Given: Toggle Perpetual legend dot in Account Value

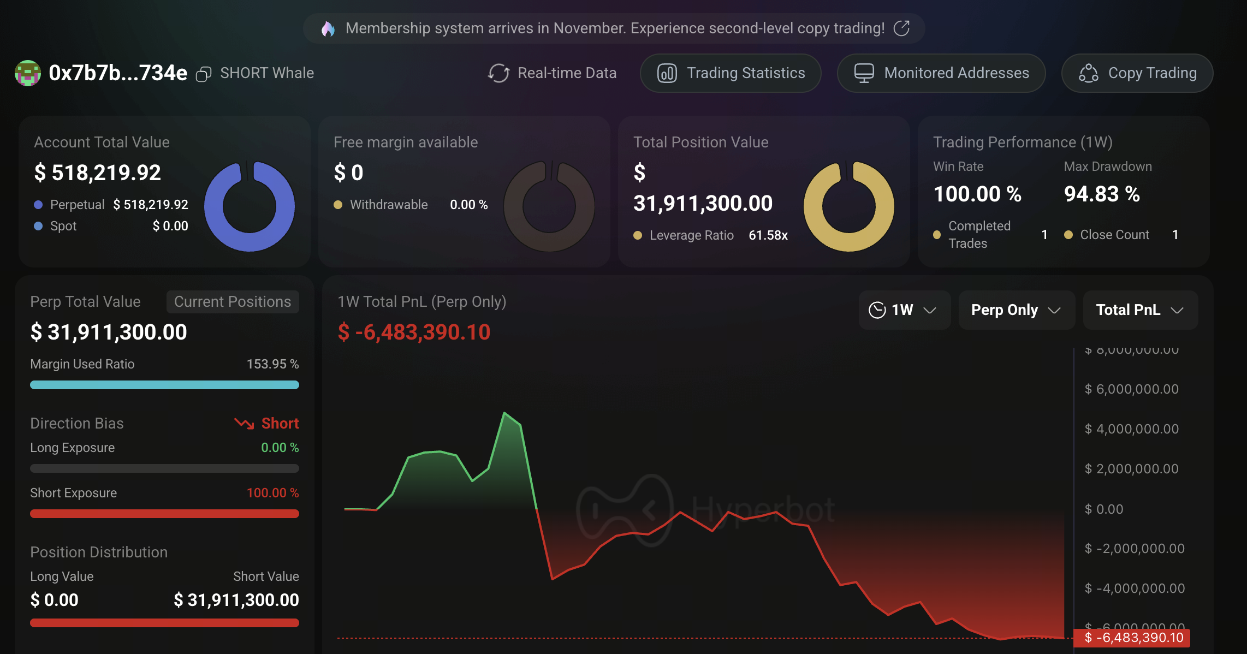Looking at the screenshot, I should pyautogui.click(x=38, y=205).
